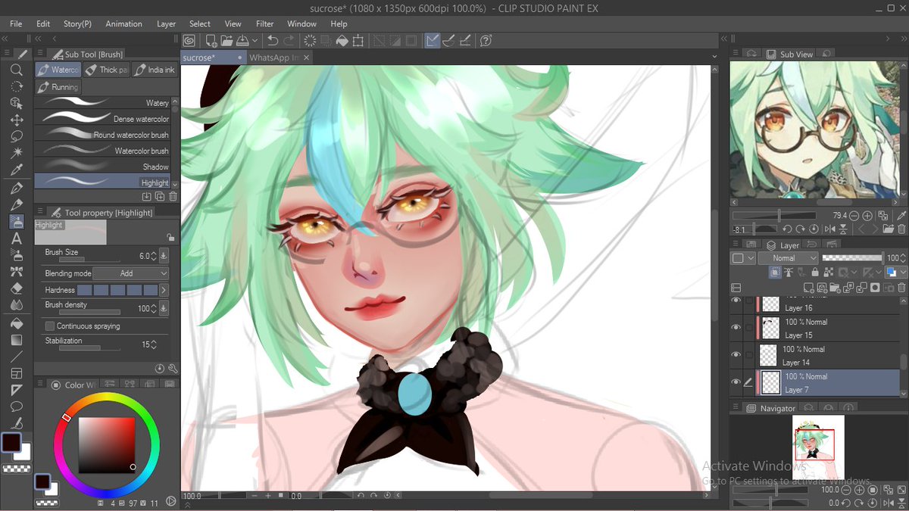Select the Zoom magnifier tool

17,70
